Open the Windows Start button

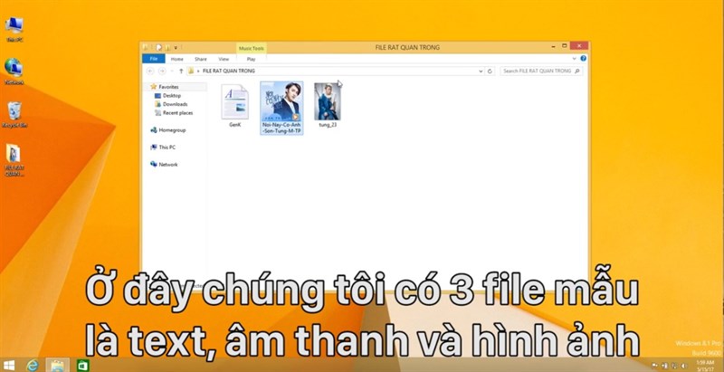[9, 365]
